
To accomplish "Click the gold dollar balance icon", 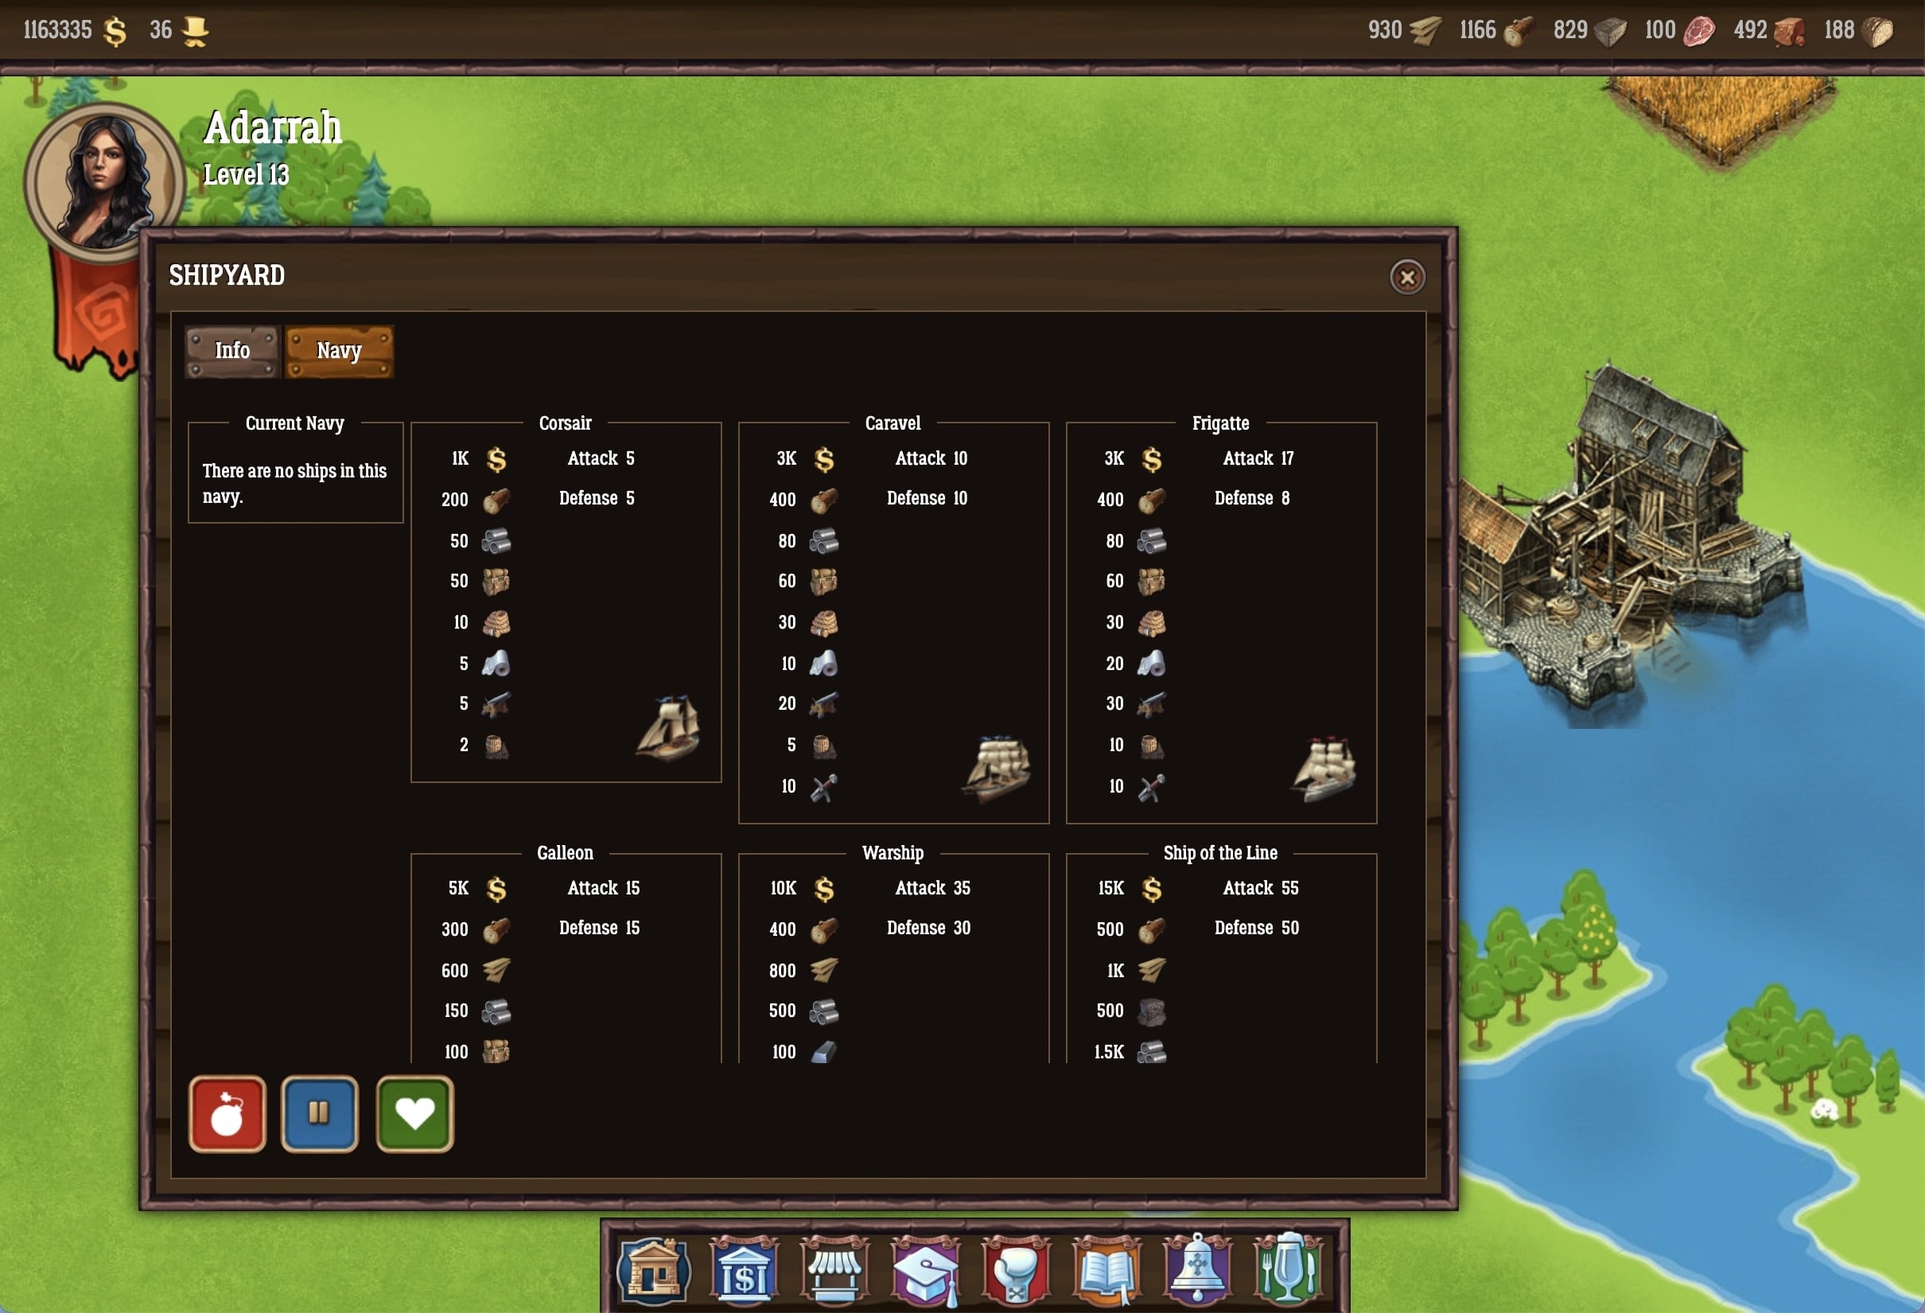I will (x=115, y=32).
